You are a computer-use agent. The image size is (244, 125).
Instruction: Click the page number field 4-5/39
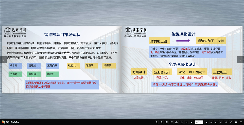pyautogui.click(x=199, y=122)
